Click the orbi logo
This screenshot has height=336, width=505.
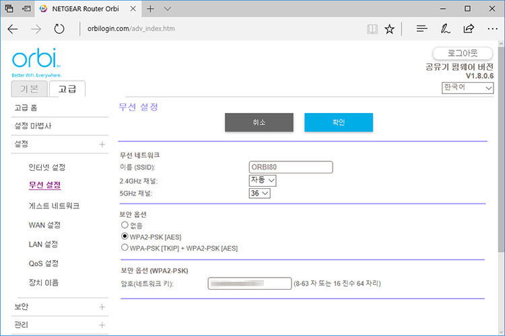tap(36, 62)
